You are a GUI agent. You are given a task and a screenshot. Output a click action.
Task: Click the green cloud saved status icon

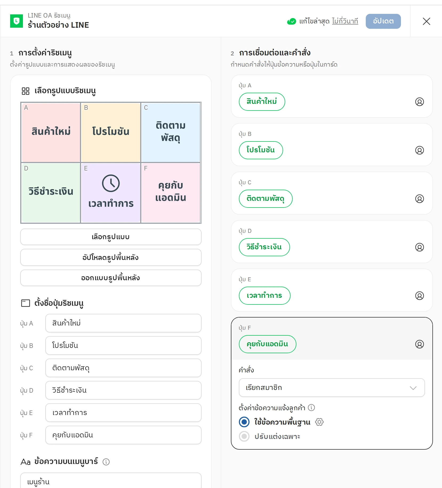click(x=291, y=21)
